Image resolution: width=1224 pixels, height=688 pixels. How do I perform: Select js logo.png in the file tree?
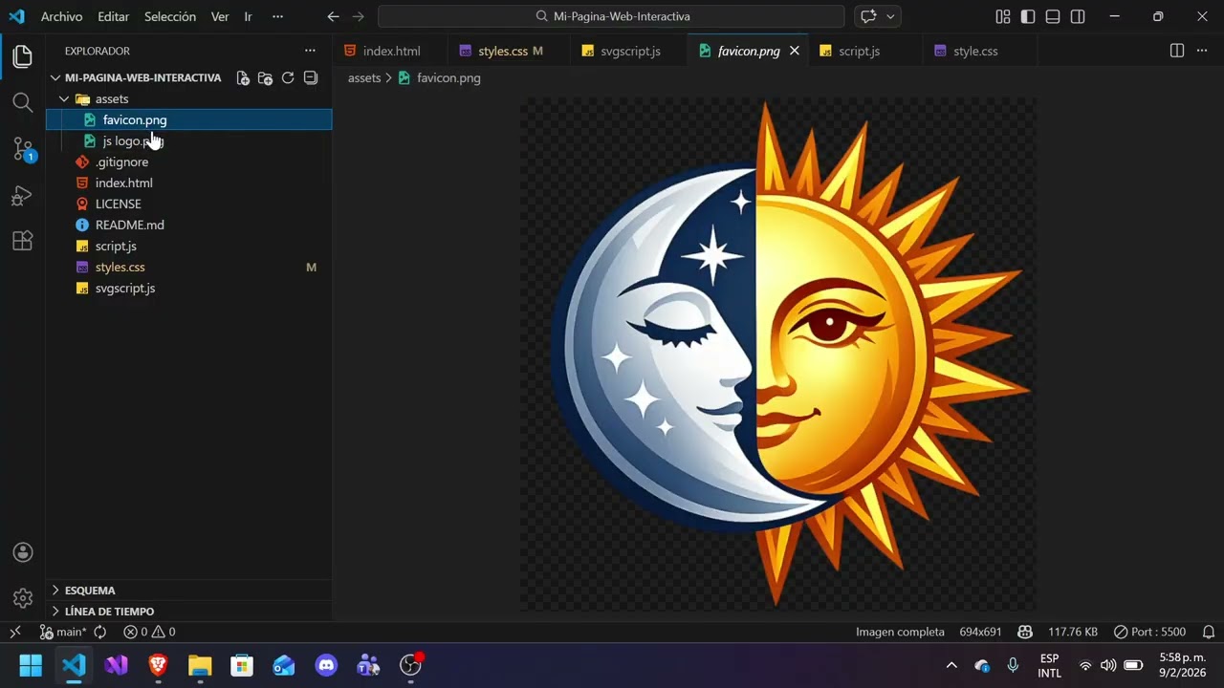pyautogui.click(x=189, y=140)
